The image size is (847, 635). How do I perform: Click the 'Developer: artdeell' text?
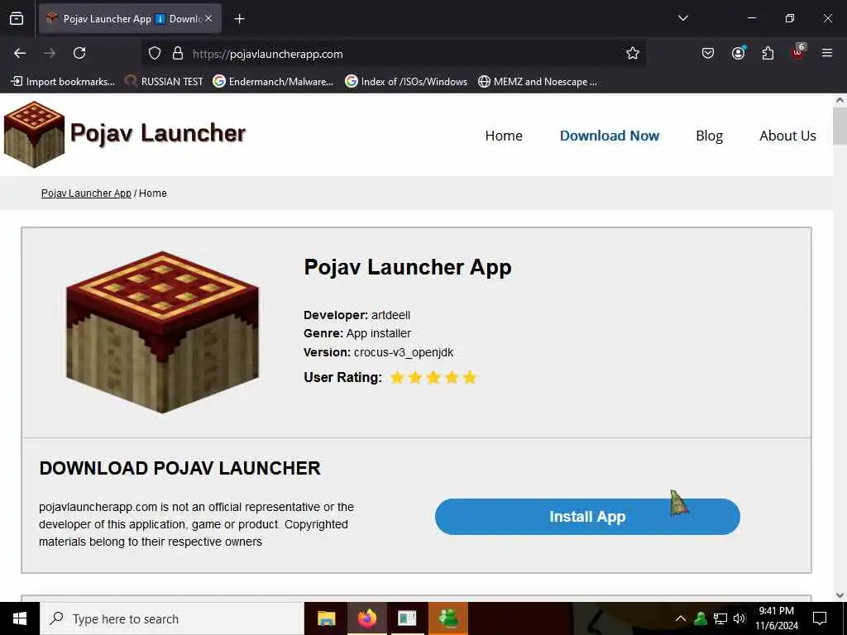pos(357,315)
